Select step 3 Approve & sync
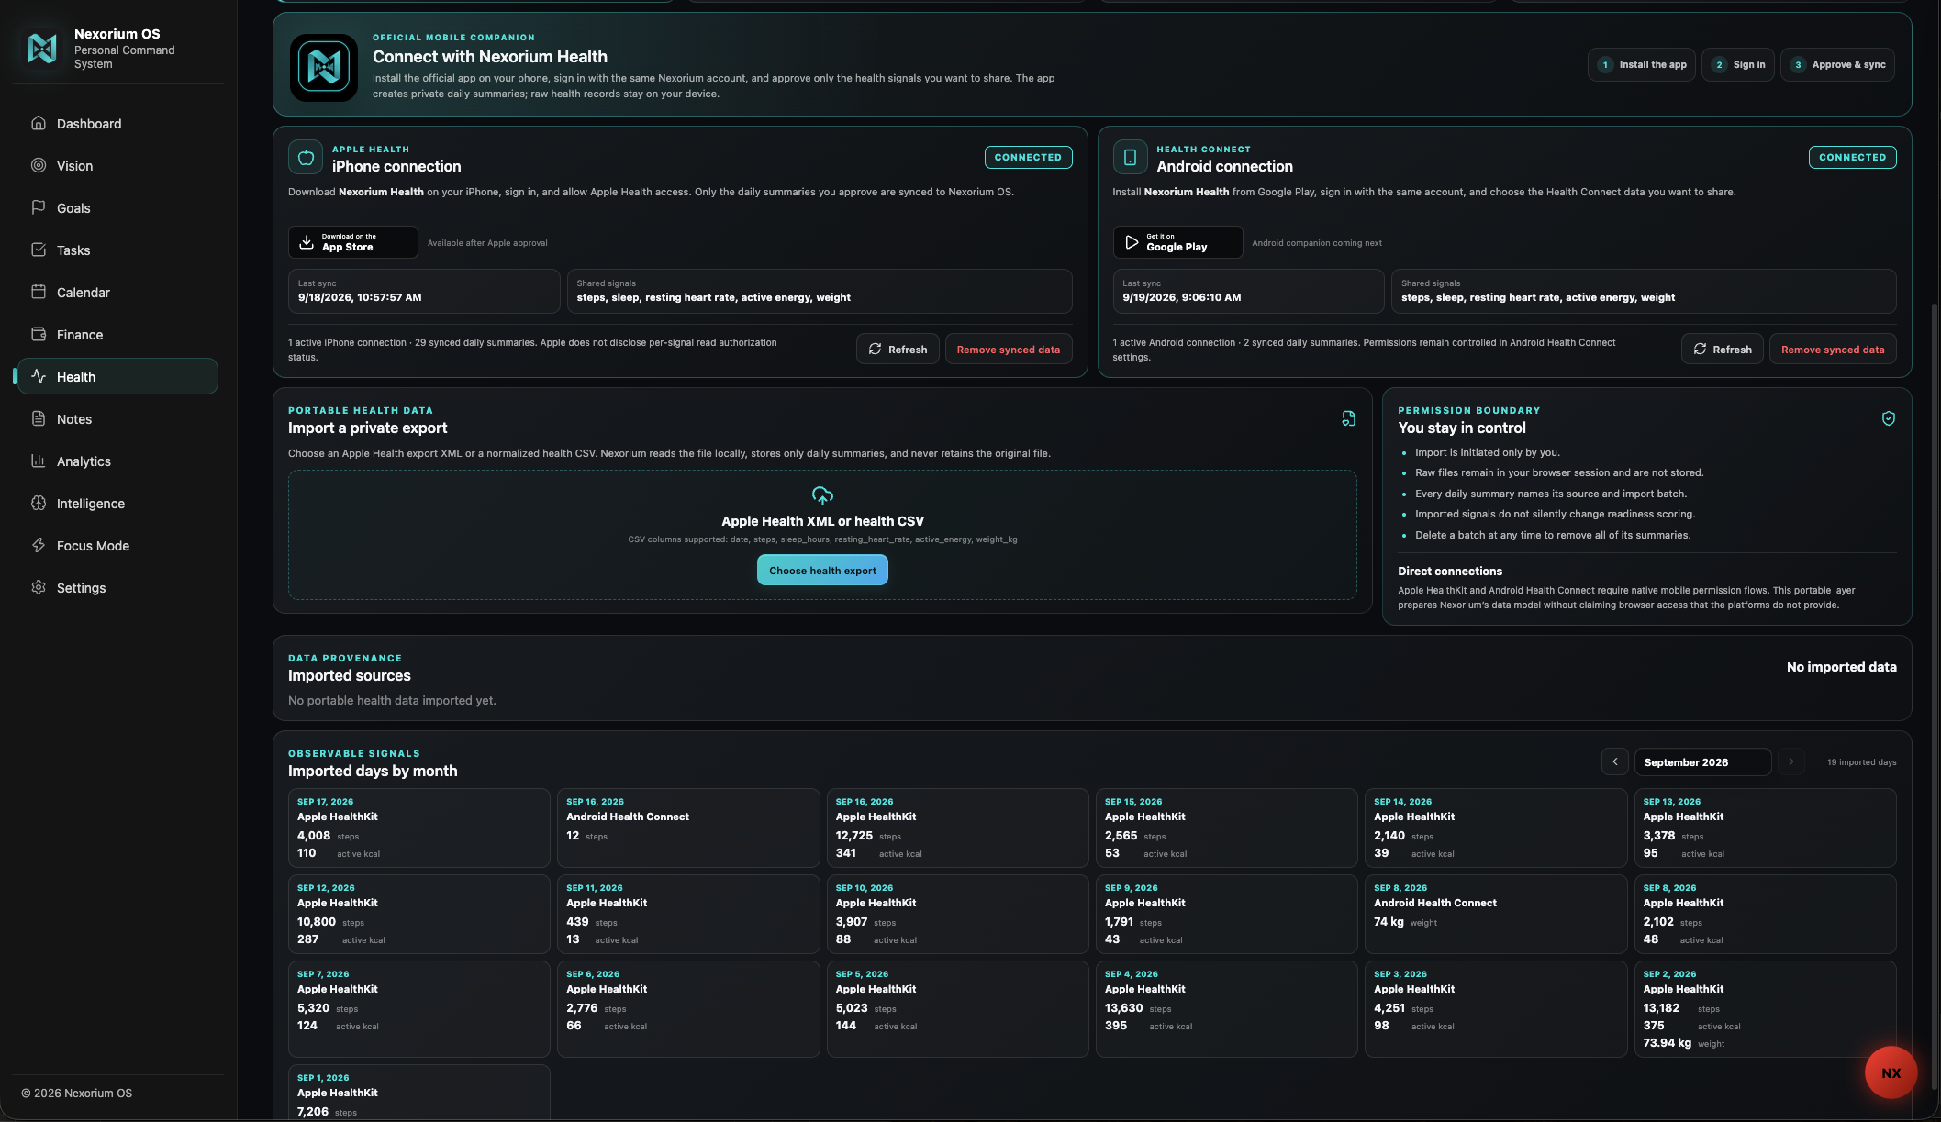Screen dimensions: 1941x1122 click(x=1837, y=64)
